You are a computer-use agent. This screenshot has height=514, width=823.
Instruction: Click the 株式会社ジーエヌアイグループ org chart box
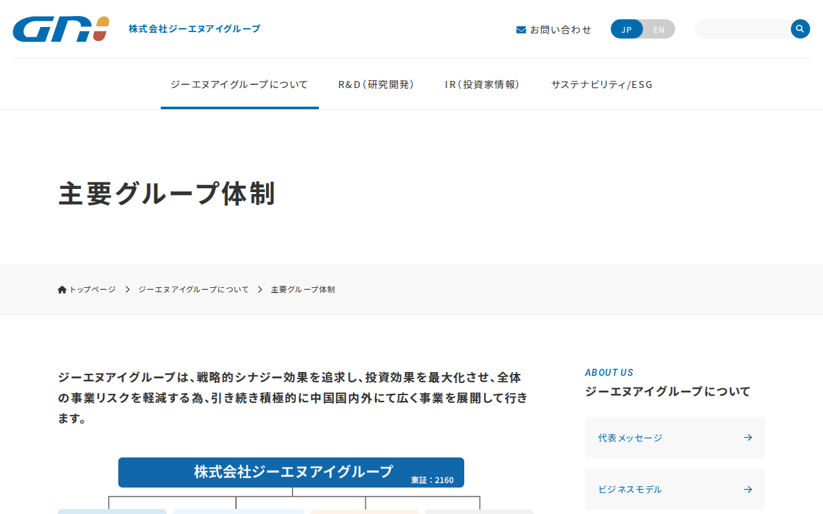(x=291, y=472)
